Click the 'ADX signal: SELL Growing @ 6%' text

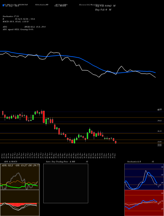18,29
